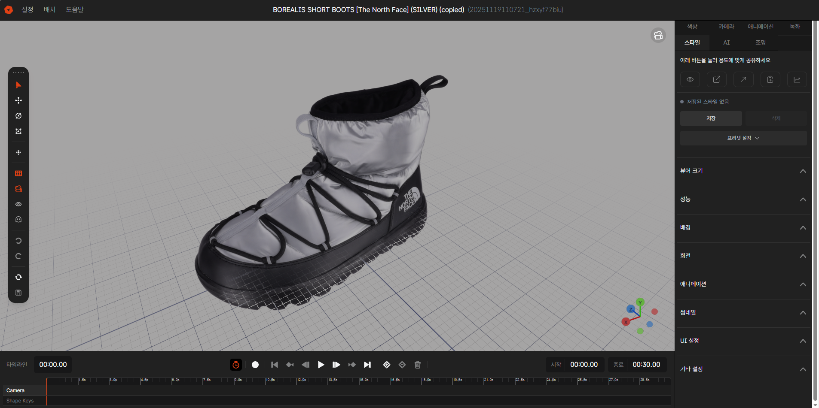
Task: Open the analytics chart icon in style panel
Action: pyautogui.click(x=797, y=79)
